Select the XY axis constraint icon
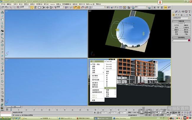192x120 pixels. coord(166,7)
